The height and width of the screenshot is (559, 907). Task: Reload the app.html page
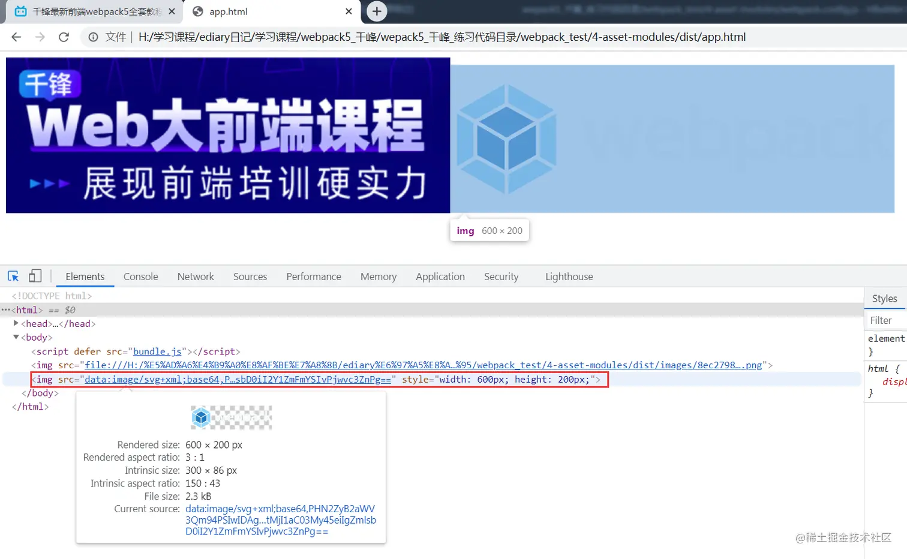64,37
